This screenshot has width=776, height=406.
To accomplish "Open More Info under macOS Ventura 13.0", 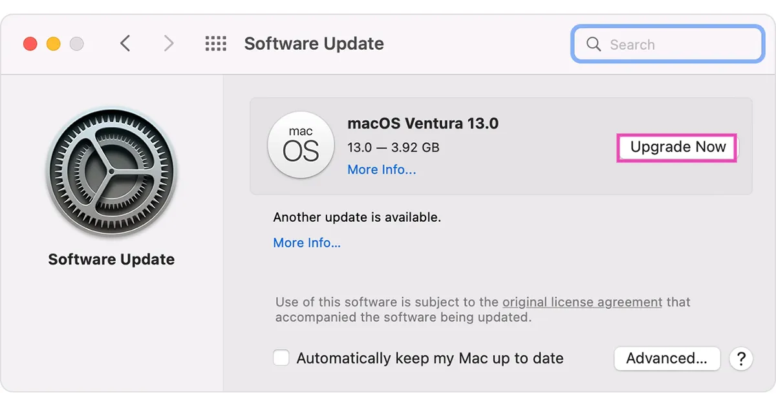I will click(x=382, y=169).
